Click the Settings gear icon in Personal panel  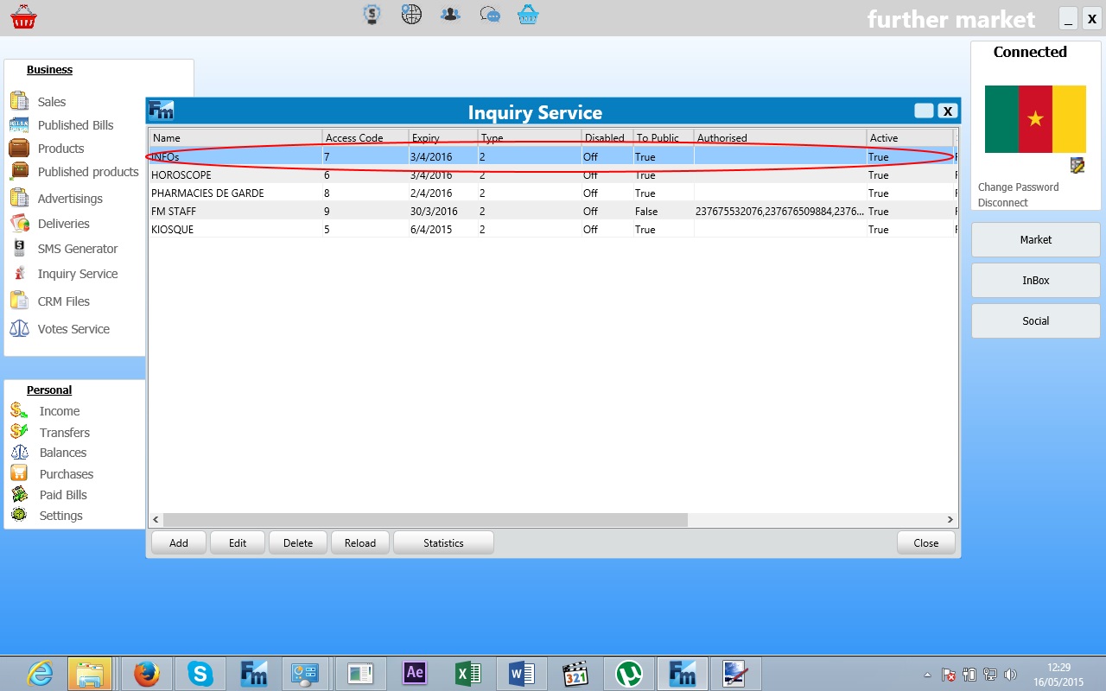pos(19,515)
